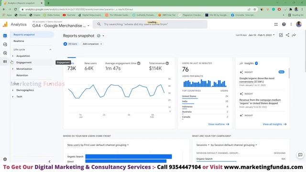The width and height of the screenshot is (306, 172).
Task: Open the Explore icon in left rail
Action: click(x=5, y=44)
